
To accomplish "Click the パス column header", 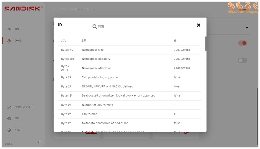I will [x=64, y=41].
